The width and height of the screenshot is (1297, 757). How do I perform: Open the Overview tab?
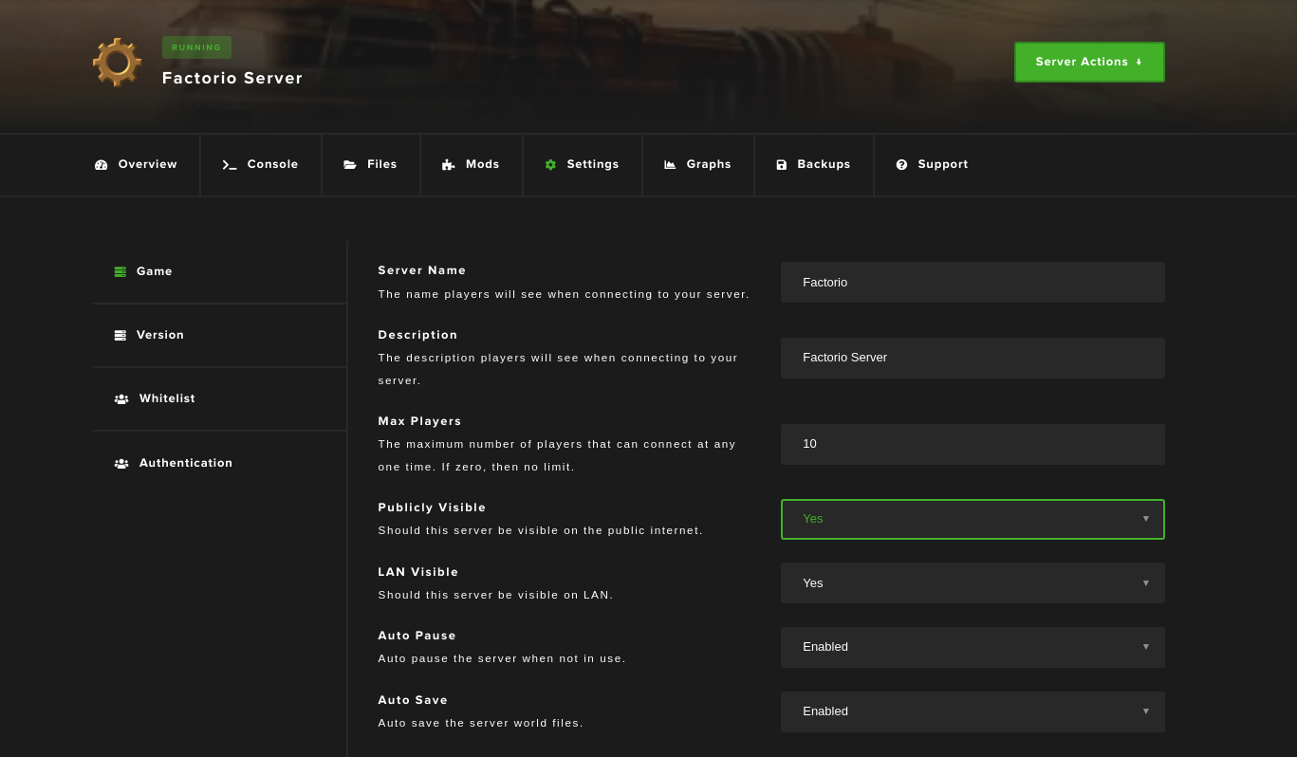[x=136, y=165]
